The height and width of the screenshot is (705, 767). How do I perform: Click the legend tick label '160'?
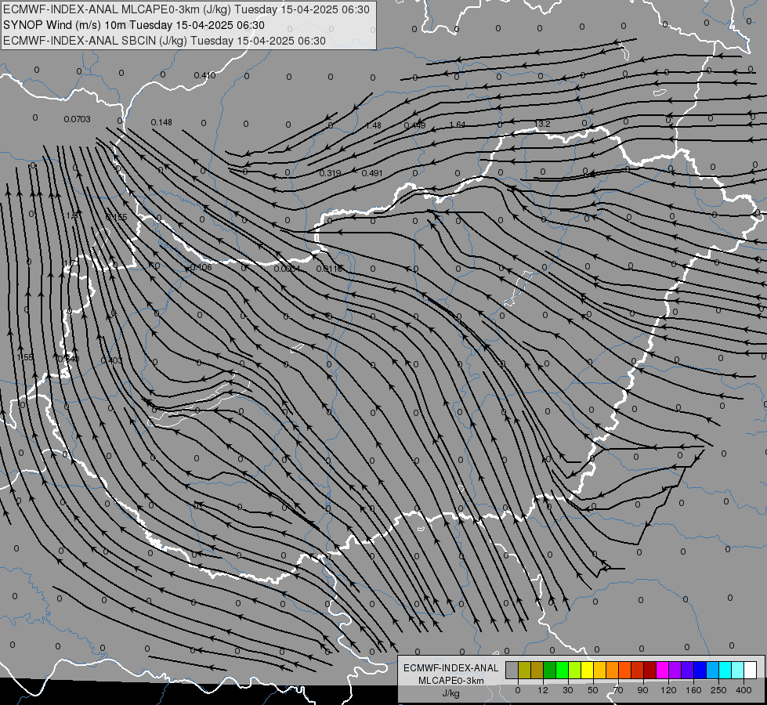693,690
